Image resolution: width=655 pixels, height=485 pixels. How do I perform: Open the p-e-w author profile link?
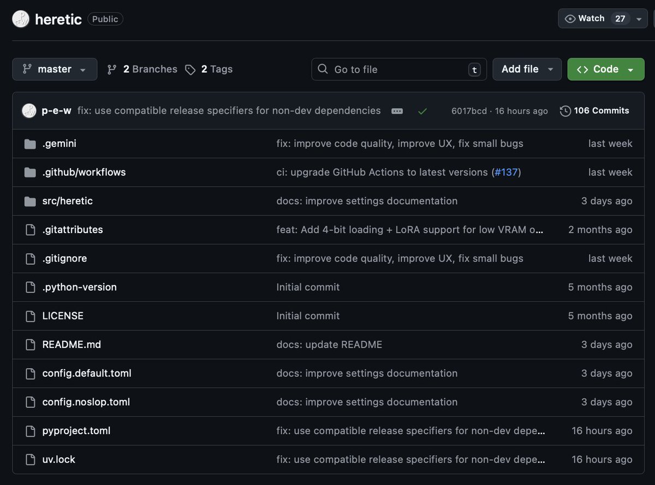(x=57, y=111)
